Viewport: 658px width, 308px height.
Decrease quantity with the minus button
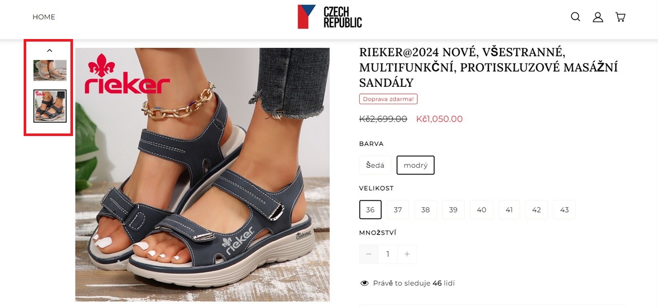[369, 254]
